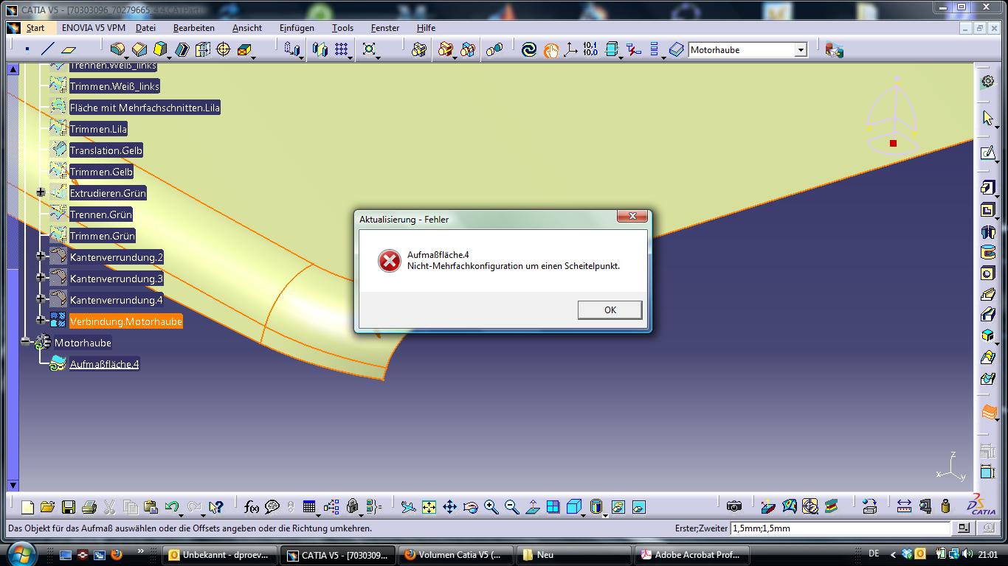
Task: Click the Fly mode airplane icon
Action: 408,507
